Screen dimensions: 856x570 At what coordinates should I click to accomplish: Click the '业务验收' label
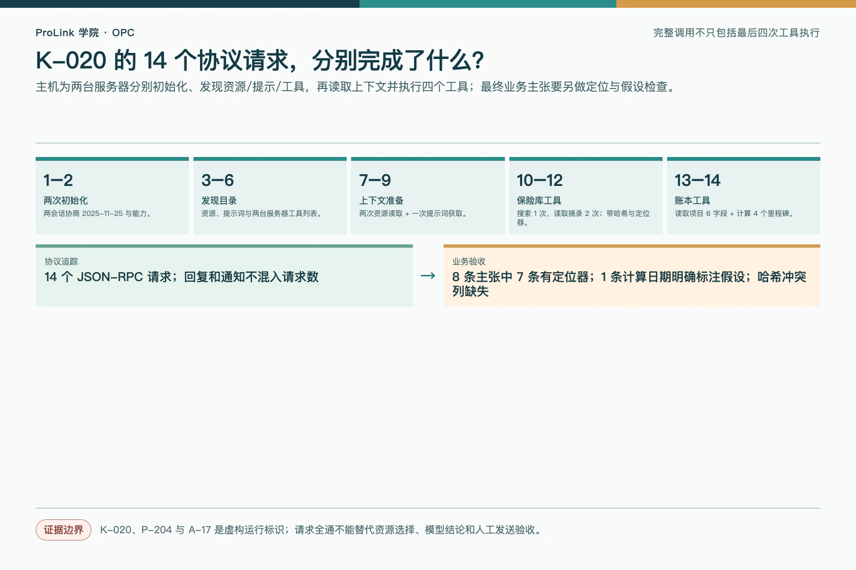[469, 262]
